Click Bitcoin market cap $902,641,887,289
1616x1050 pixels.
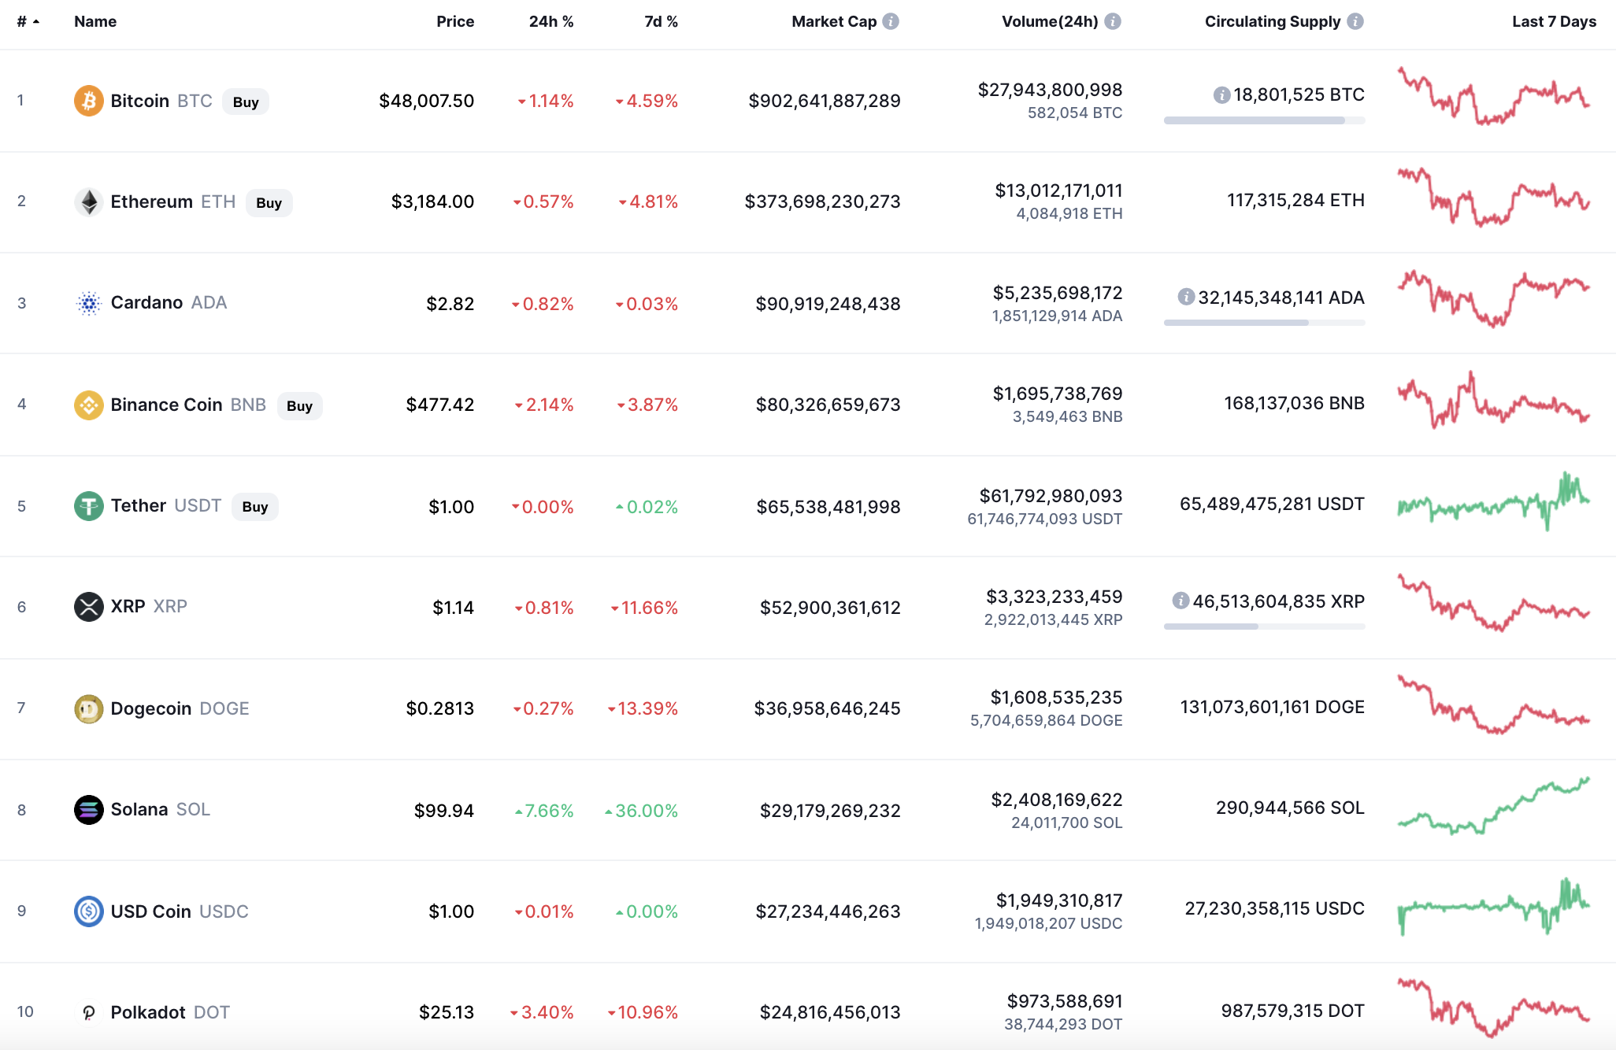825,101
